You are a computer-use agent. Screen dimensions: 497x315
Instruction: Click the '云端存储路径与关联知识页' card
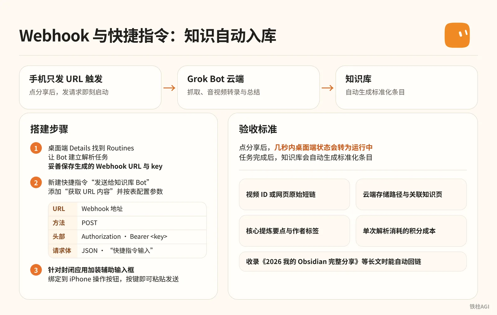coord(411,194)
